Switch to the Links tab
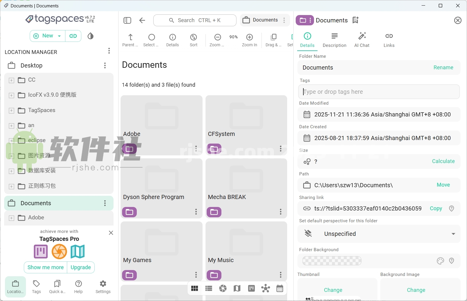Viewport: 467px width, 301px height. click(x=389, y=40)
